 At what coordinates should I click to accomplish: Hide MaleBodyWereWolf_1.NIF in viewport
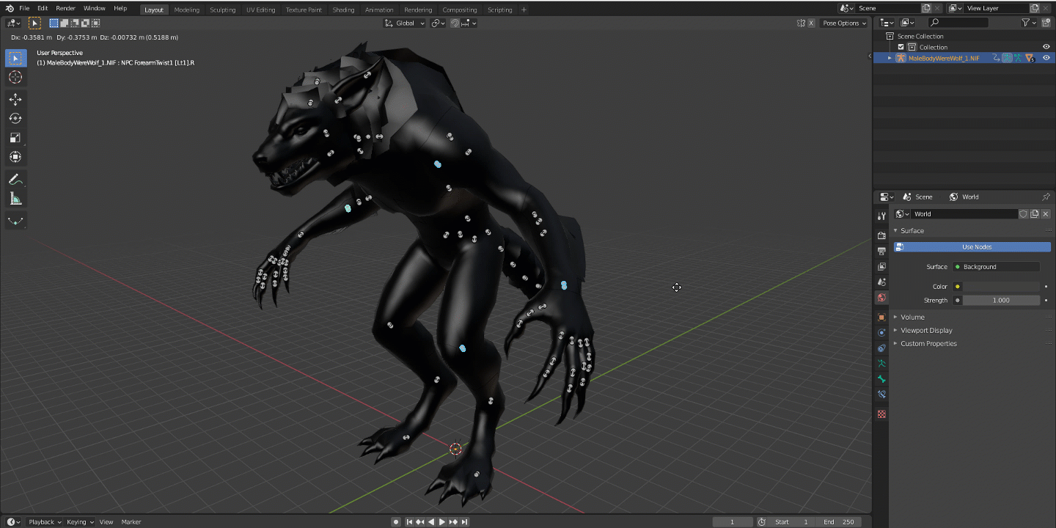click(x=1046, y=58)
